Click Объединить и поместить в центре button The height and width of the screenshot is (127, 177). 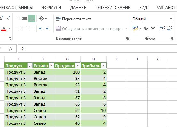coord(89,29)
